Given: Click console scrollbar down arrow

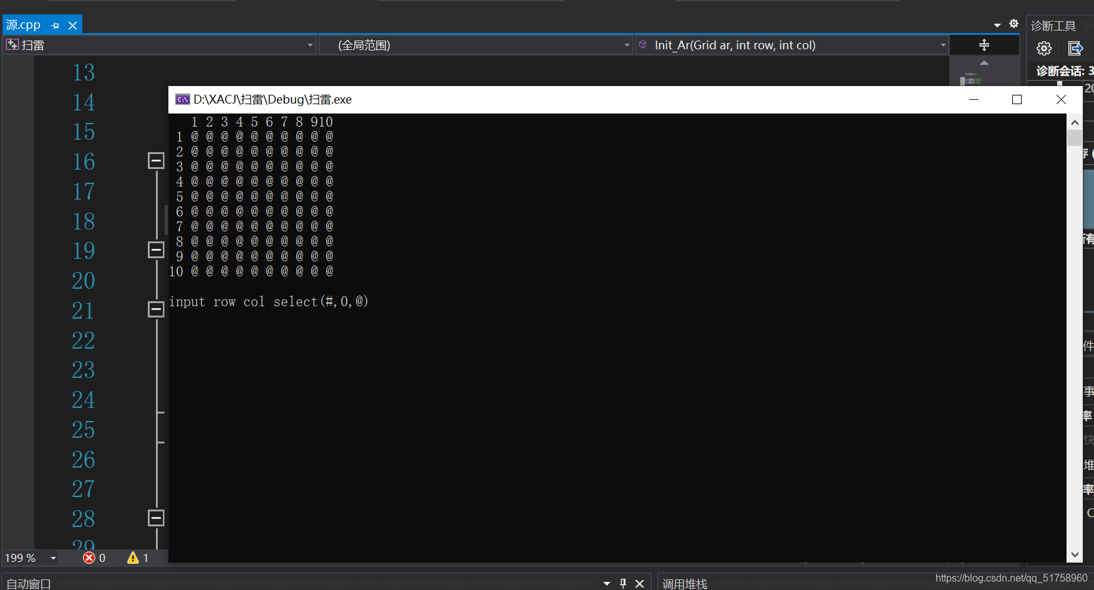Looking at the screenshot, I should [x=1075, y=554].
